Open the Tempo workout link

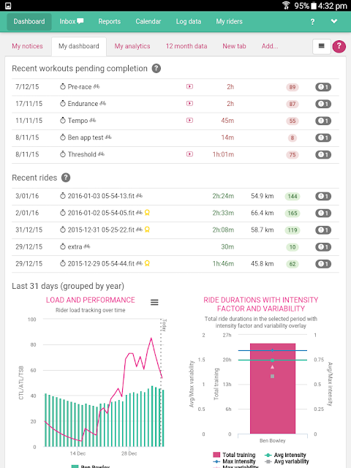[x=78, y=121]
